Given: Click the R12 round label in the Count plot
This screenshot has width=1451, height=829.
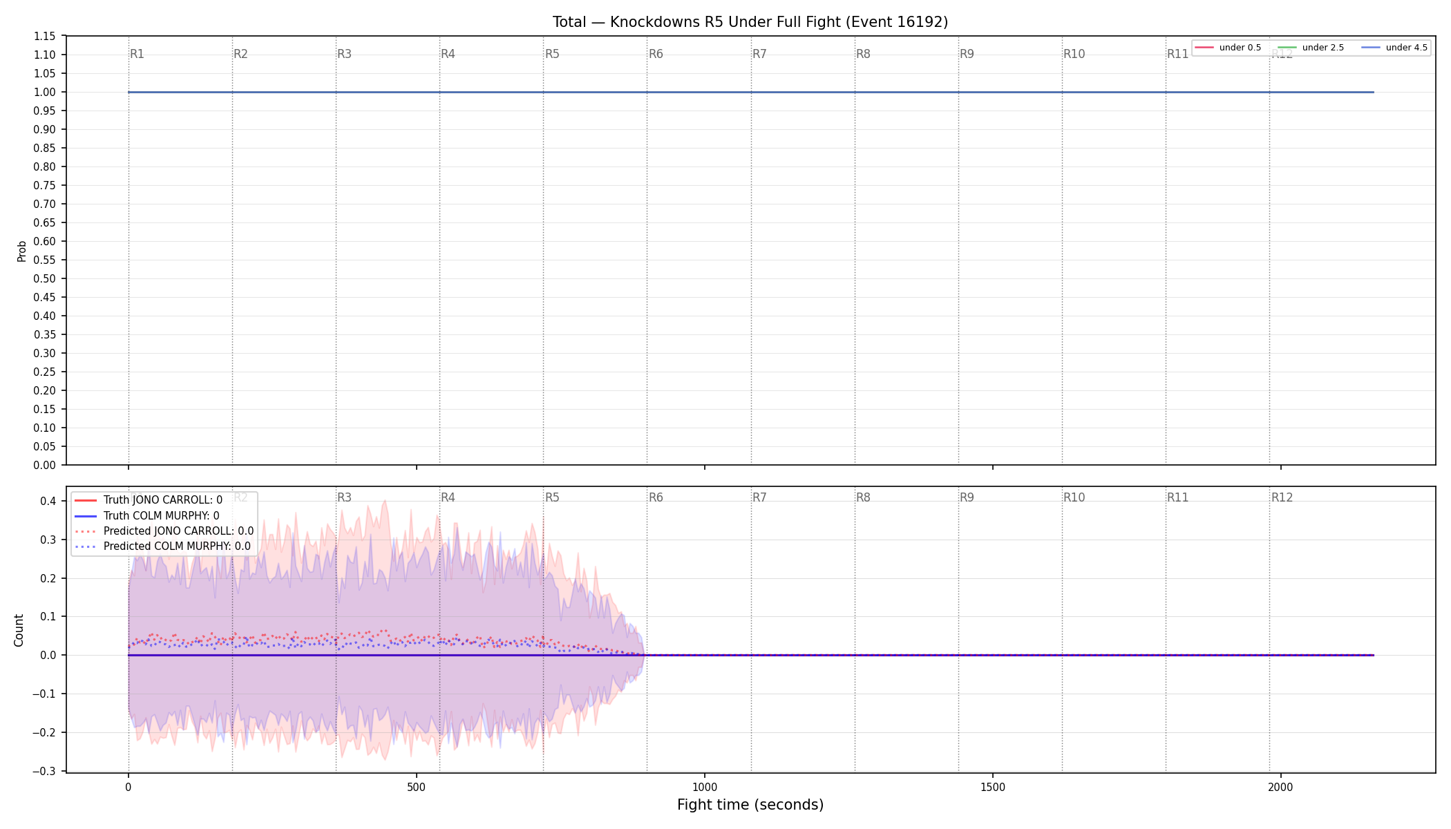Looking at the screenshot, I should (1282, 497).
